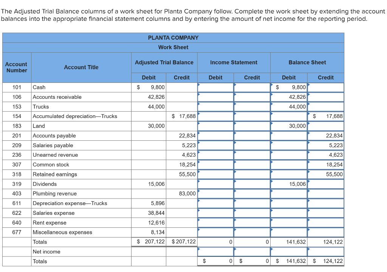Click the Work Sheet subtitle row
387x272 pixels.
point(173,47)
